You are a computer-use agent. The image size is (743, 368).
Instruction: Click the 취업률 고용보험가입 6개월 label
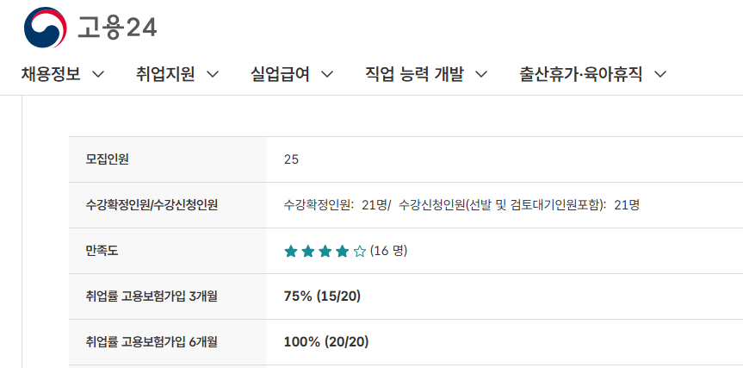152,342
